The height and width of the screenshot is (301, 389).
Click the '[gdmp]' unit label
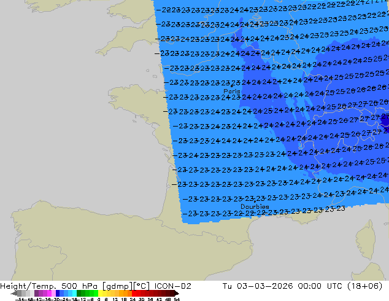[117, 286]
